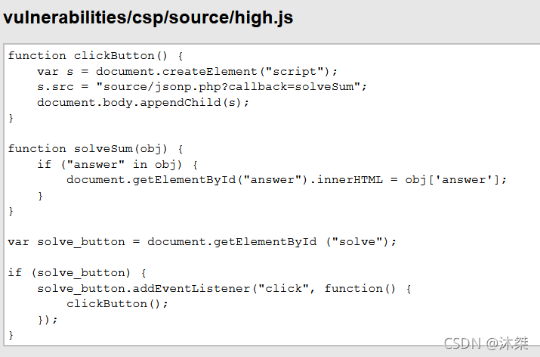
Task: Click the createElement("script") line
Action: tap(187, 71)
